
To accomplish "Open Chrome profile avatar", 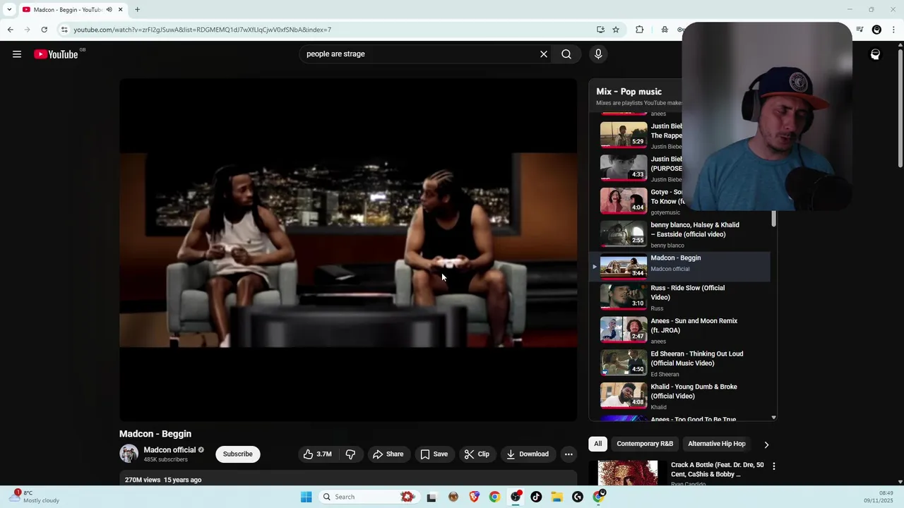I will (x=876, y=30).
